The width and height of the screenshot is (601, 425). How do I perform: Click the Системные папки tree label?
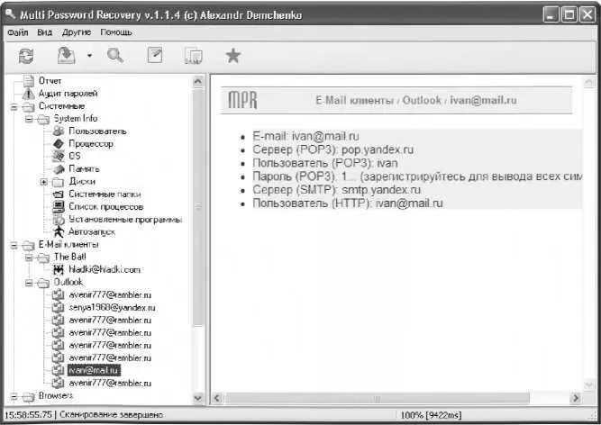click(x=105, y=194)
